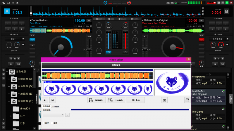Switch to the 文本编辑 text edit tab
The height and width of the screenshot is (131, 234).
click(55, 107)
